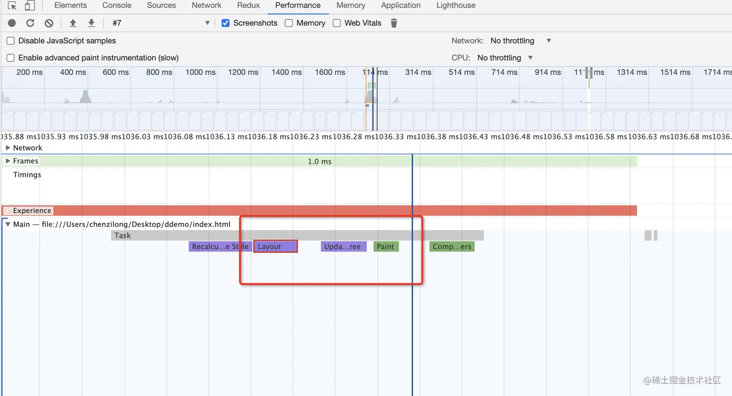Click the save profile download icon
Viewport: 732px width, 396px height.
click(91, 23)
